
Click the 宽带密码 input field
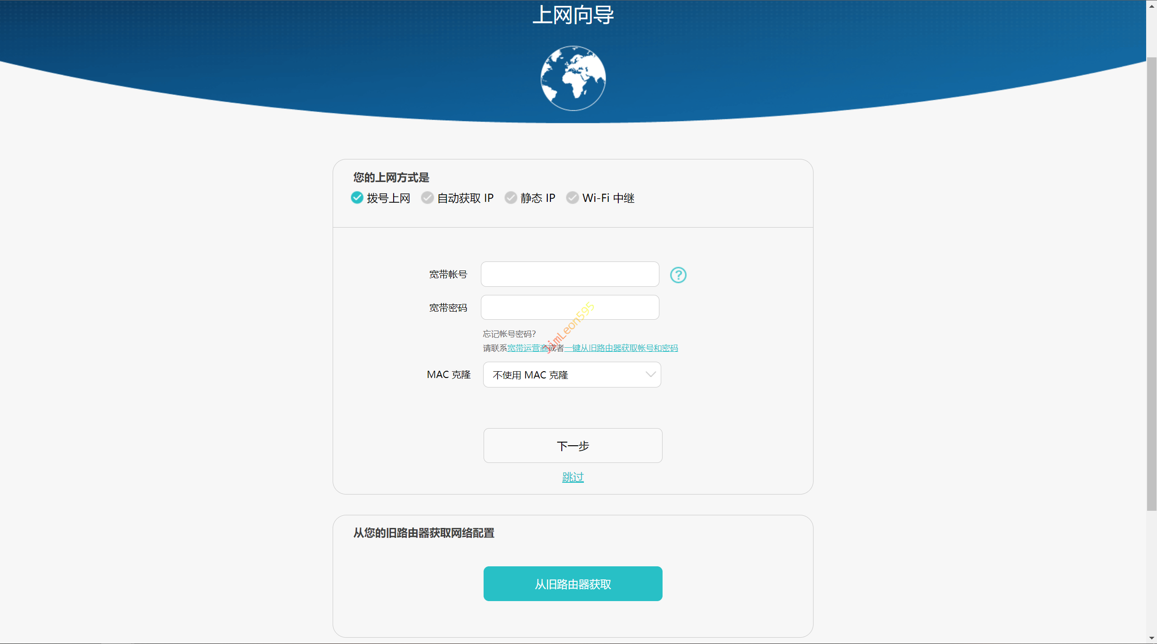click(569, 308)
